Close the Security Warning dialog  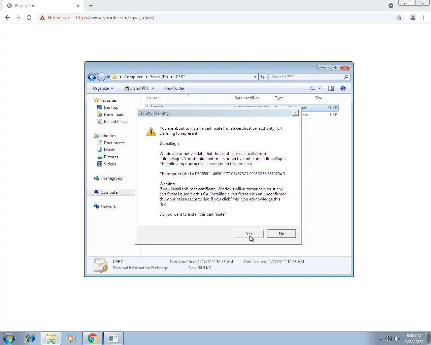(x=295, y=113)
